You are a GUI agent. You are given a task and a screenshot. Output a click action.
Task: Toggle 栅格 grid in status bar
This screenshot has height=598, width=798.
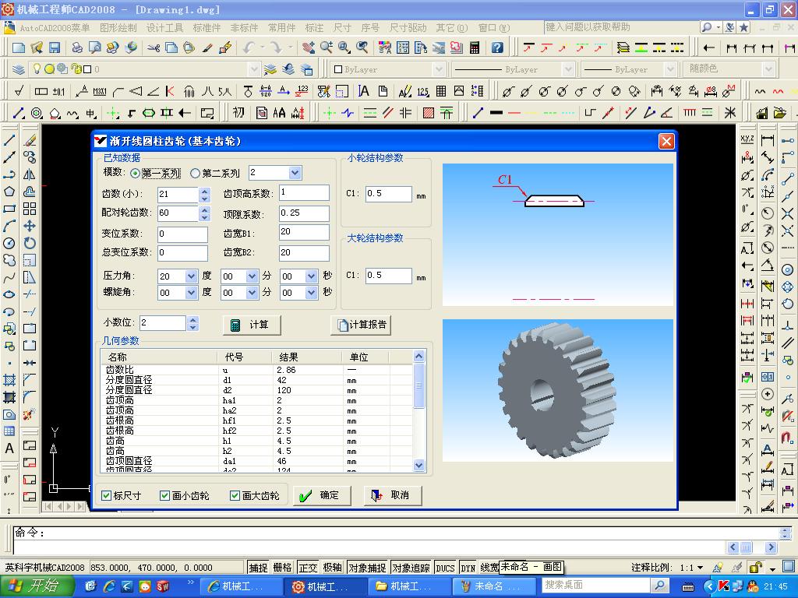coord(282,568)
